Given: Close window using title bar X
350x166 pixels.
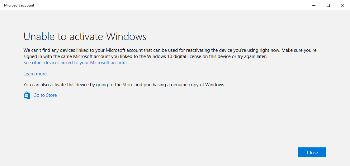Looking at the screenshot, I should point(343,5).
